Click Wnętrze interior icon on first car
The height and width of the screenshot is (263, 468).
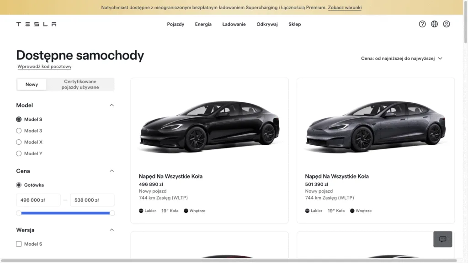(x=186, y=211)
